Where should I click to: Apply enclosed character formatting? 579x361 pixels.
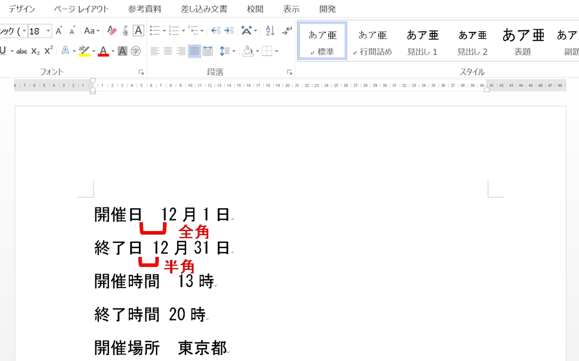click(x=136, y=51)
